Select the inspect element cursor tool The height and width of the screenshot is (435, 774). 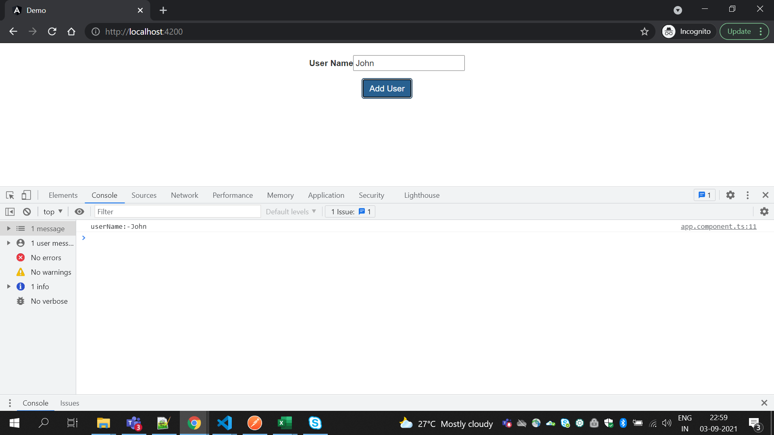click(10, 195)
